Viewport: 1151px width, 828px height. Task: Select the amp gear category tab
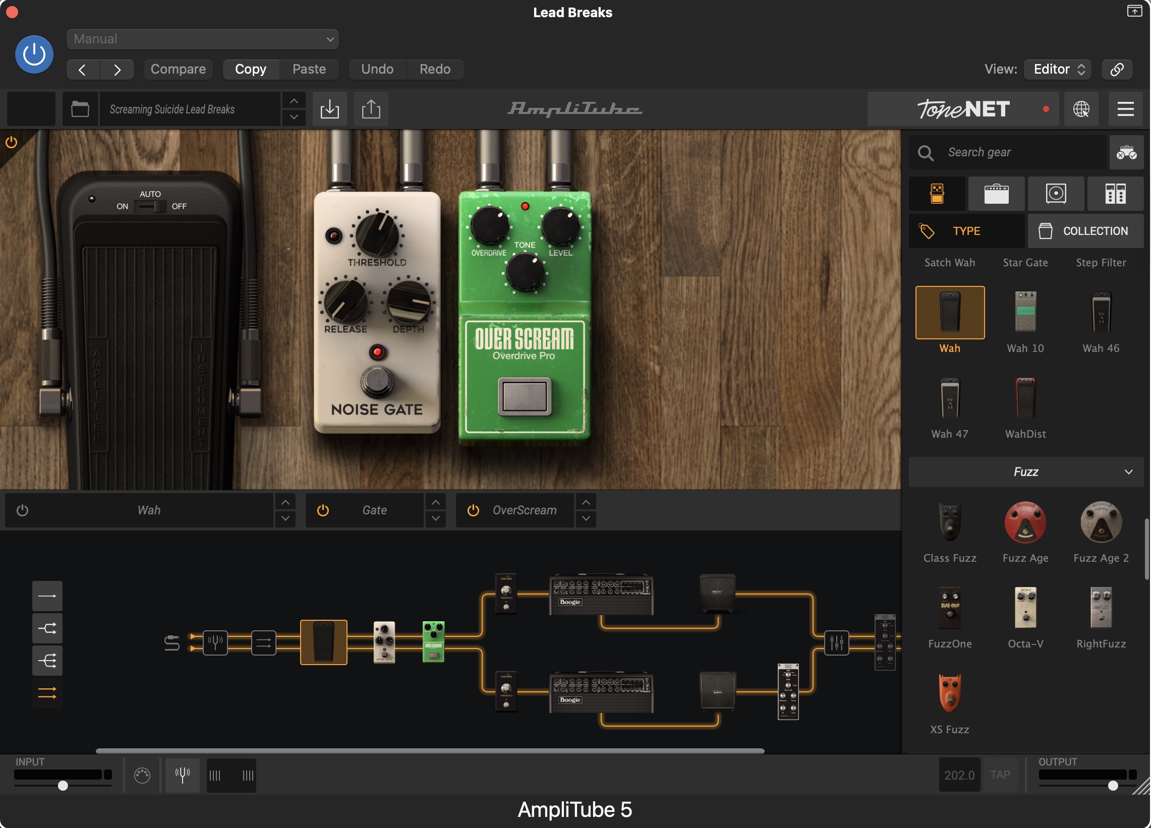point(996,194)
